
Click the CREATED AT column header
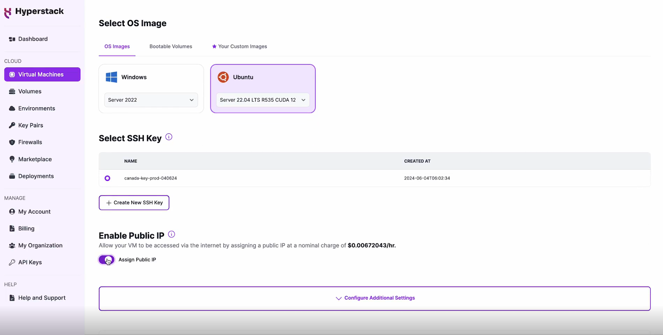tap(417, 161)
